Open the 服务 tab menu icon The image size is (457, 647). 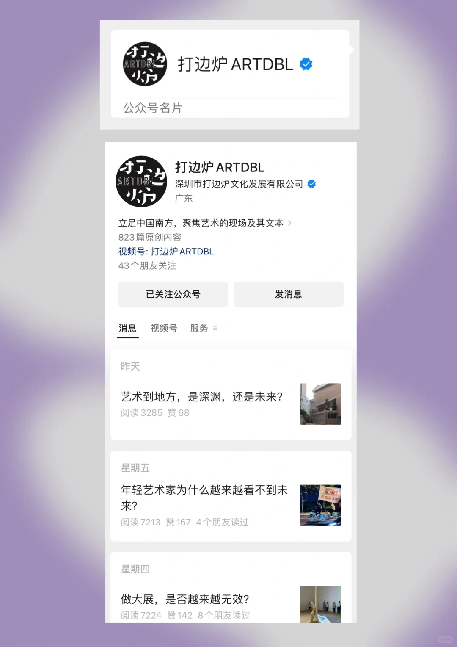click(x=215, y=328)
